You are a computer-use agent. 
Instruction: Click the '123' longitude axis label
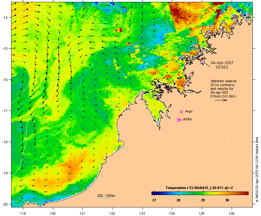click(x=142, y=213)
